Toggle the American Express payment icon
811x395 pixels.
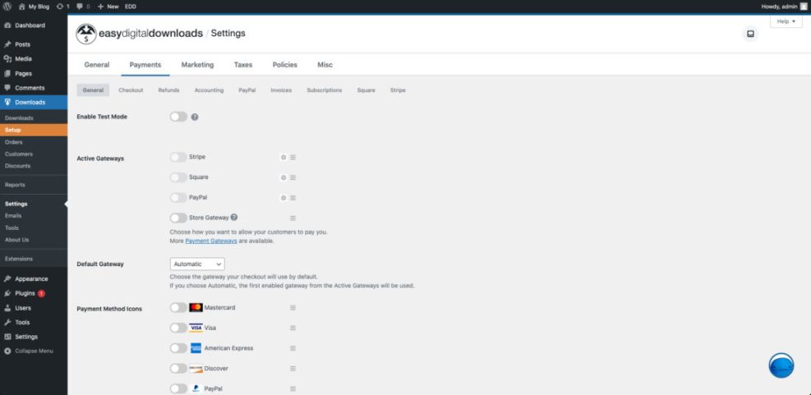coord(178,348)
